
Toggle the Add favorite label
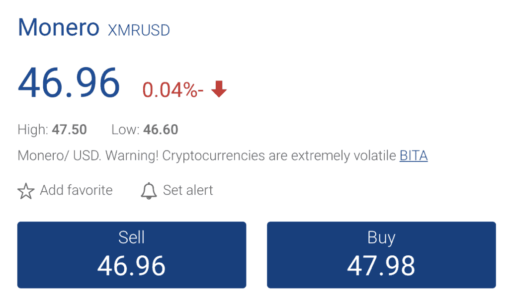coord(76,190)
